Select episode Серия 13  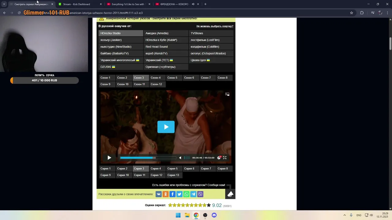[174, 175]
